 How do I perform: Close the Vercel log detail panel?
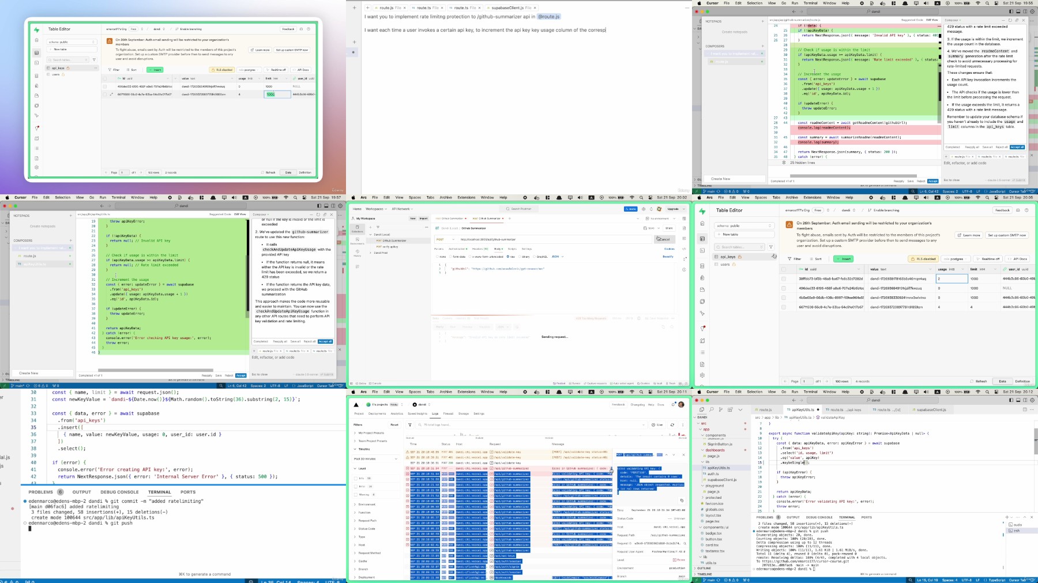click(683, 455)
